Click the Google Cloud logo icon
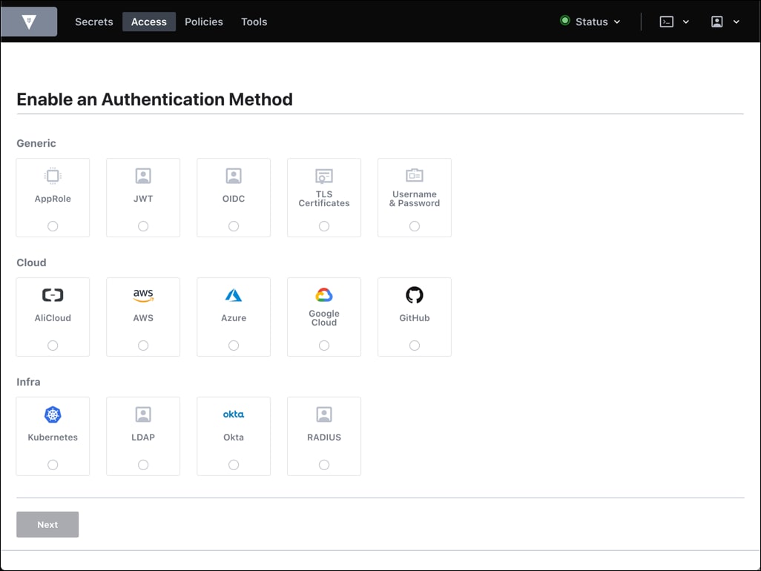This screenshot has width=761, height=571. (x=323, y=294)
